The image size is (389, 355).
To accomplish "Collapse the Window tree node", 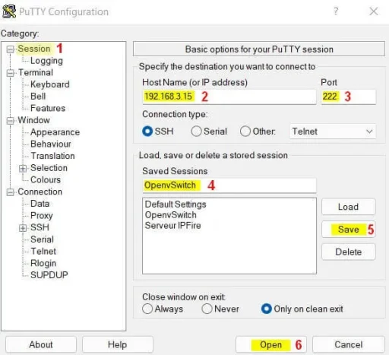I will click(x=10, y=120).
